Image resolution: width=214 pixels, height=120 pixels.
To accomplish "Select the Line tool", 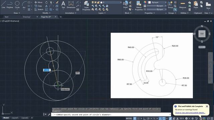I will point(3,4).
